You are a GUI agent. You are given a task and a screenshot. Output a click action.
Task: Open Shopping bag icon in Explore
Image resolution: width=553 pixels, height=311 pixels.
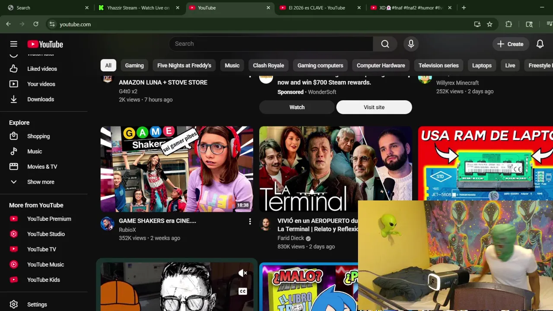[x=14, y=136]
